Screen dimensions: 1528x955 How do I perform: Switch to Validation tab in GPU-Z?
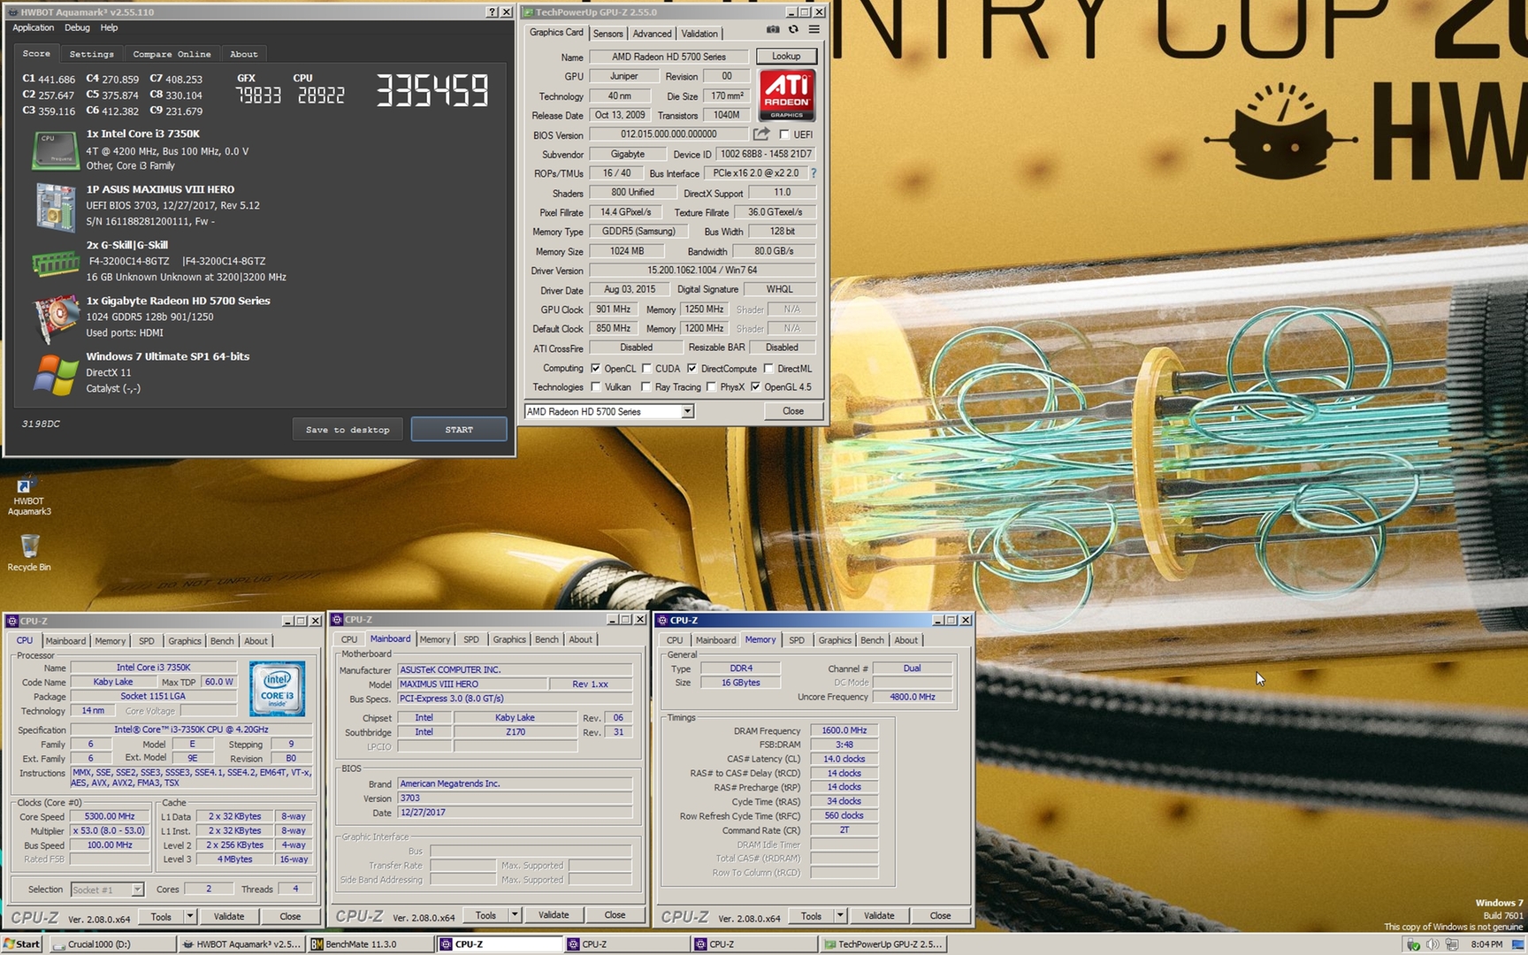point(699,34)
